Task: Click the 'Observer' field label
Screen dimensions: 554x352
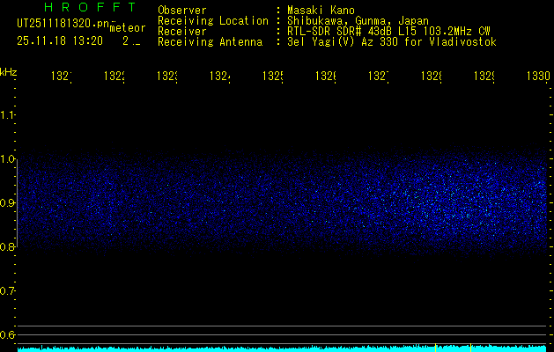Action: pos(181,10)
